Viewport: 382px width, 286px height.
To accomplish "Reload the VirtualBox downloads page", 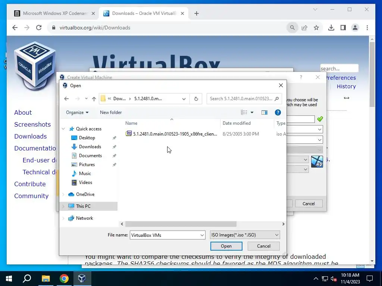I will (x=39, y=28).
